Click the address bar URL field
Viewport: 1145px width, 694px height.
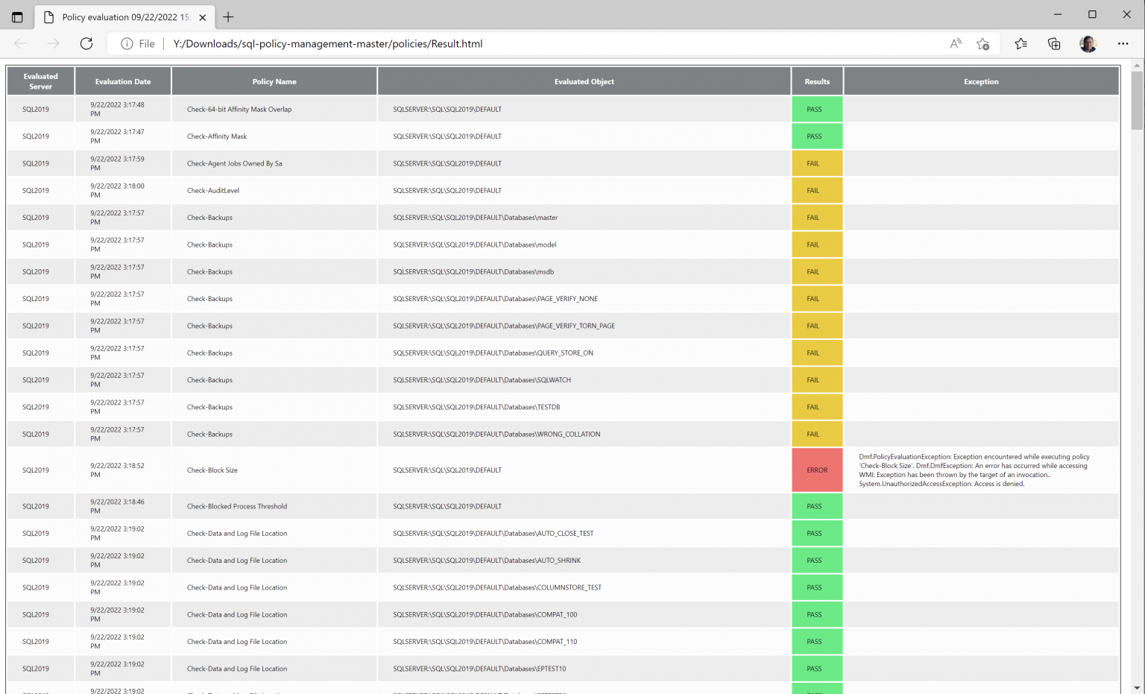pyautogui.click(x=328, y=43)
